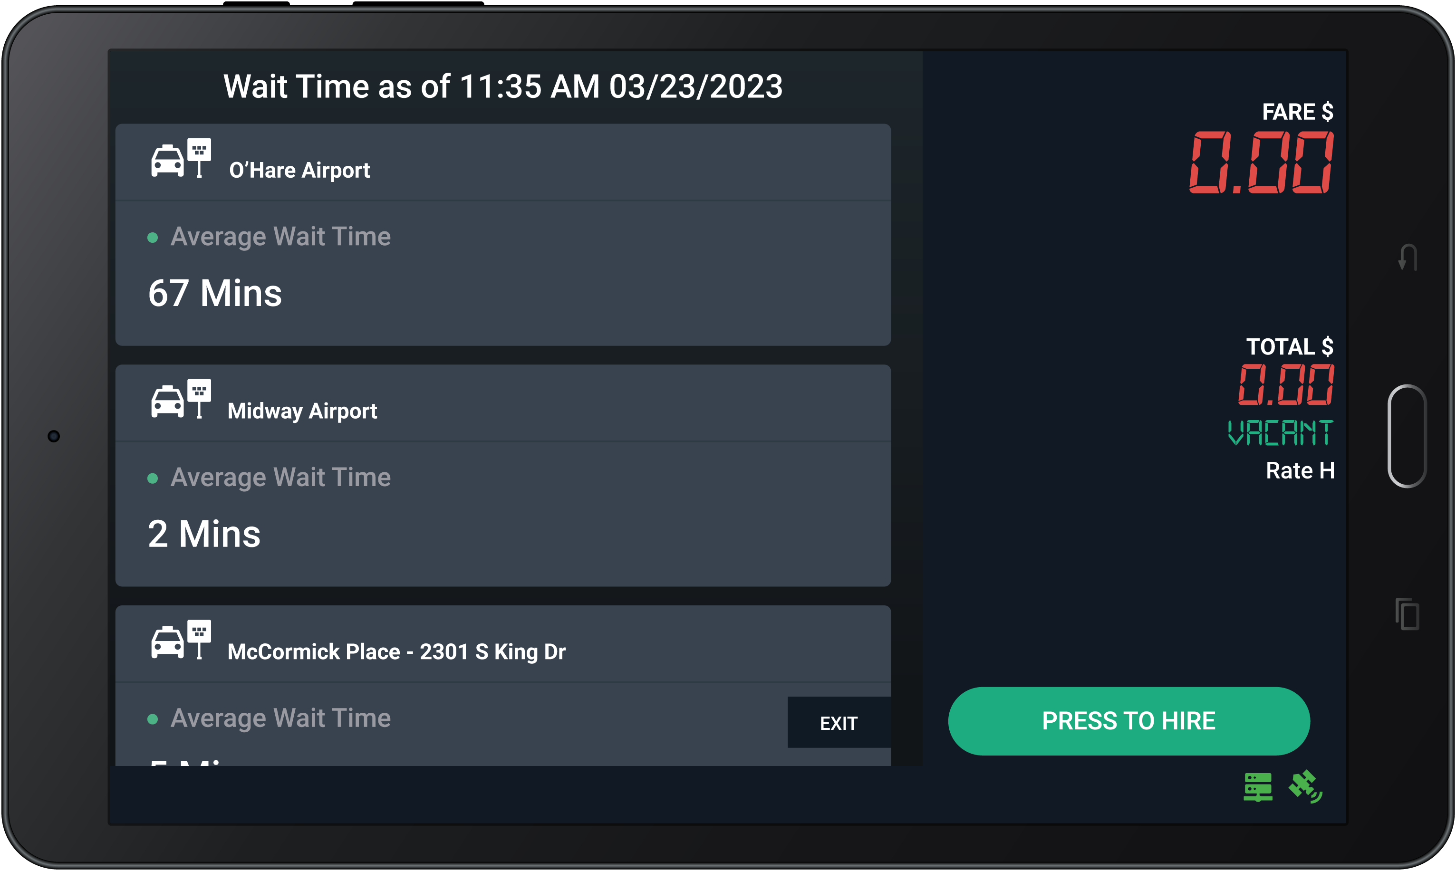Tap the tablet recent apps icon
1456x871 pixels.
(1407, 614)
